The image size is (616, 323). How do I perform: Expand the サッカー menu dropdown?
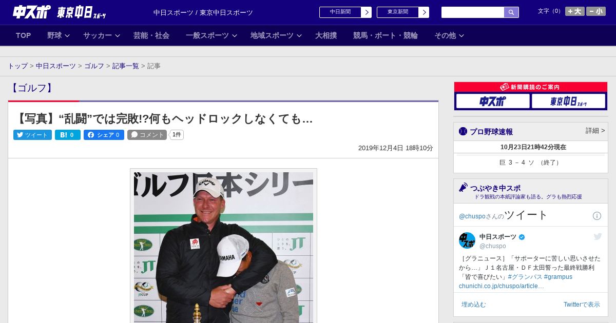[102, 35]
